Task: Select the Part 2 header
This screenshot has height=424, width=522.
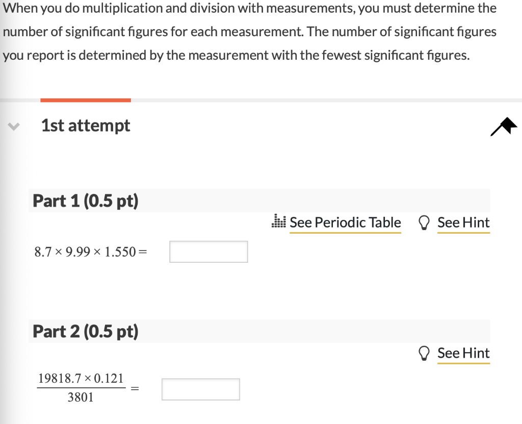Action: pos(86,331)
